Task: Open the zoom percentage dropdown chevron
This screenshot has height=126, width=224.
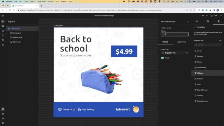Action: click(x=221, y=15)
